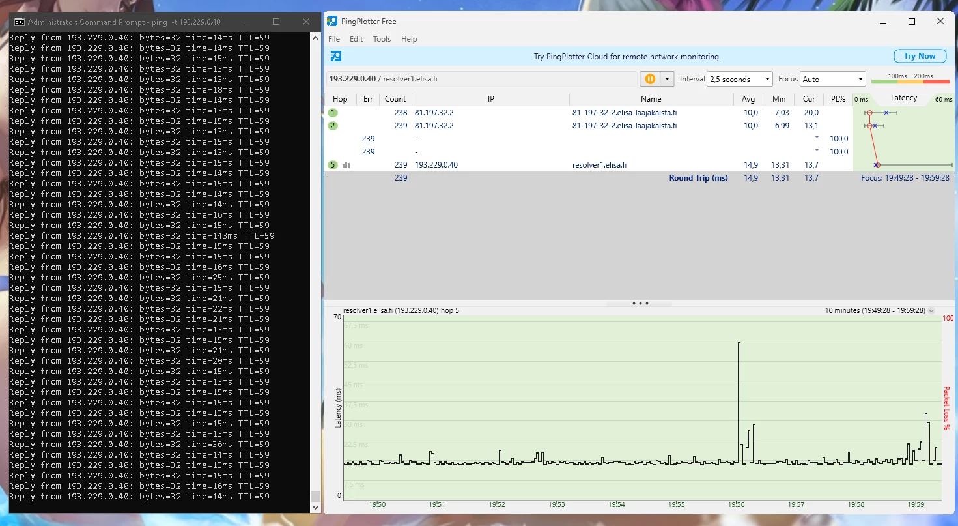Click the PingPlotter app icon in its title bar
The height and width of the screenshot is (526, 958).
(x=332, y=22)
